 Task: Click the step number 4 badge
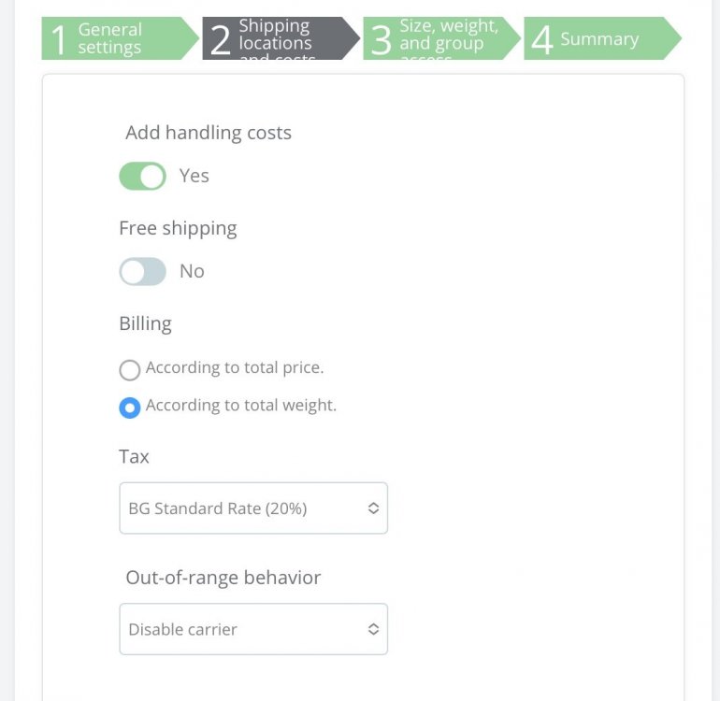click(541, 40)
